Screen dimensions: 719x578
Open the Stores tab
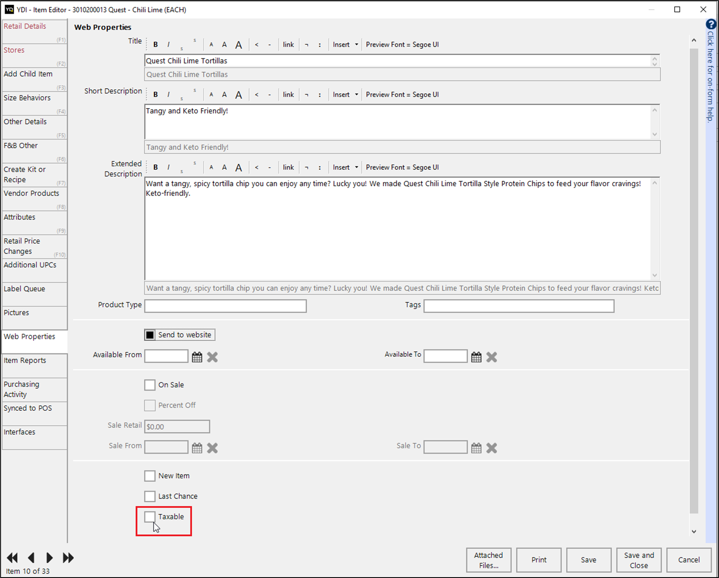point(34,55)
